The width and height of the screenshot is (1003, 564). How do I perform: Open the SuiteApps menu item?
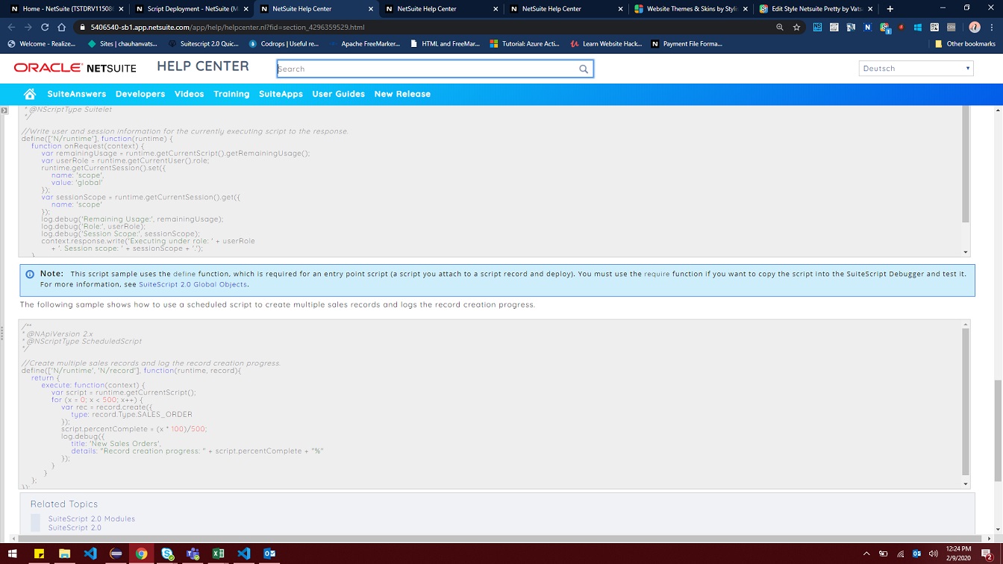pos(281,94)
